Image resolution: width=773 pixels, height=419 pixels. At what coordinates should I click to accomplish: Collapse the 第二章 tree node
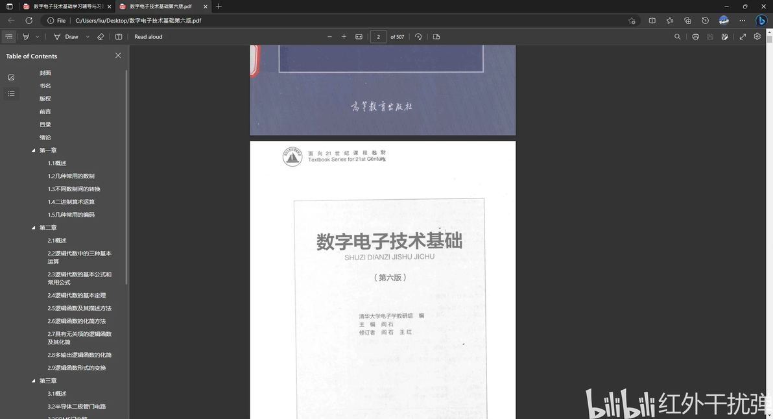pos(34,228)
